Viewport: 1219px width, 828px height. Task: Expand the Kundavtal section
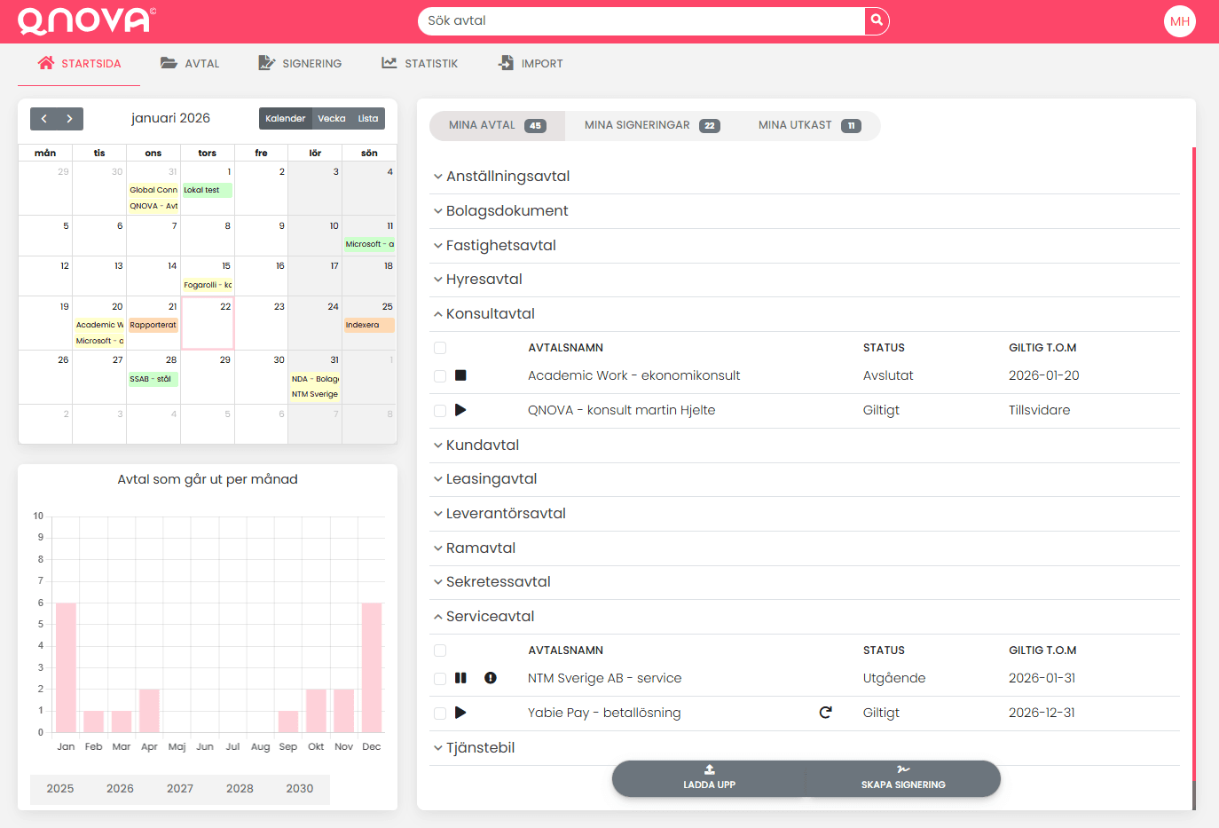click(805, 446)
